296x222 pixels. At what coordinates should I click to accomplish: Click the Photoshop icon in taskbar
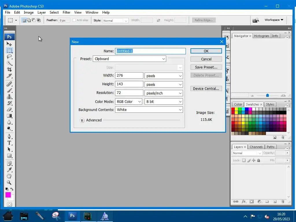tap(73, 216)
